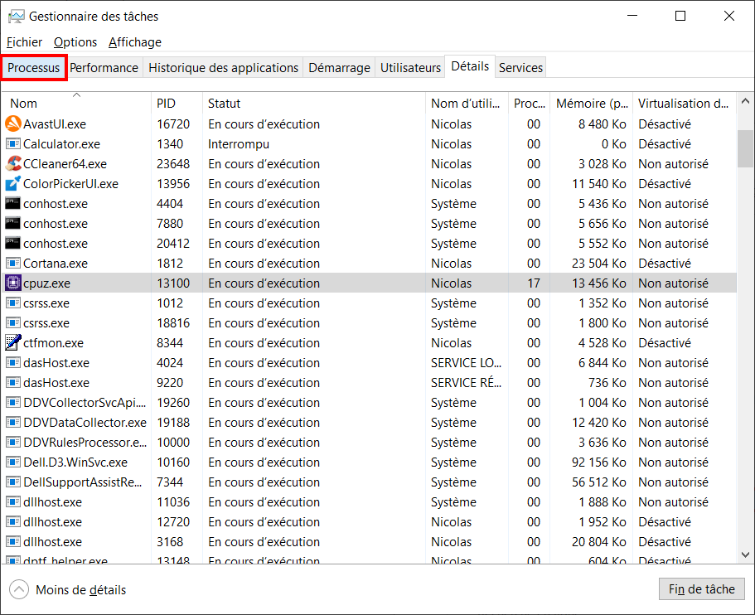This screenshot has height=615, width=755.
Task: Sort by Nom d'utilisateur column header
Action: [x=467, y=103]
